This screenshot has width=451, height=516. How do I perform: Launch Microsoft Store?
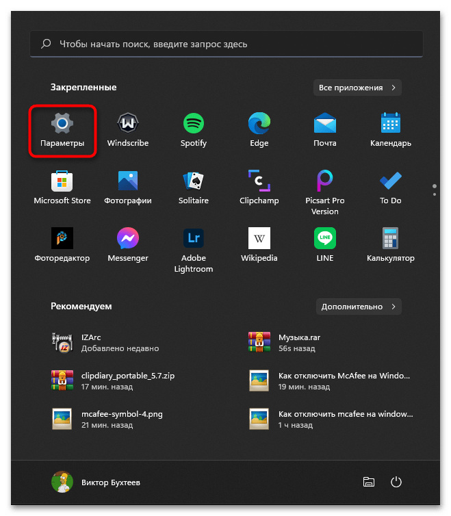(x=62, y=188)
